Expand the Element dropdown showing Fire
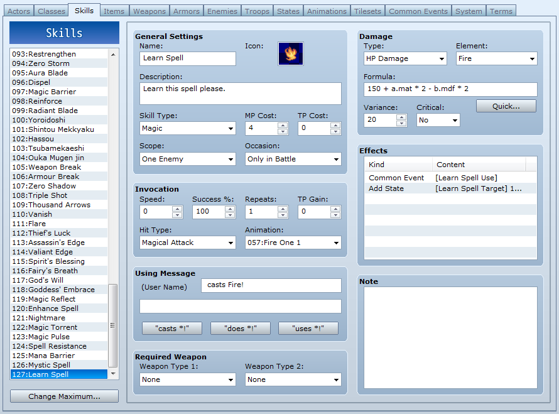 point(497,58)
